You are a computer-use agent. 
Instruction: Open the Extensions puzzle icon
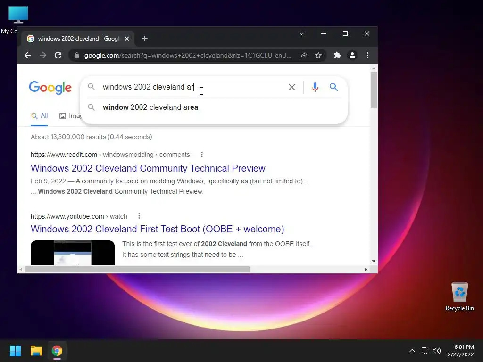337,56
